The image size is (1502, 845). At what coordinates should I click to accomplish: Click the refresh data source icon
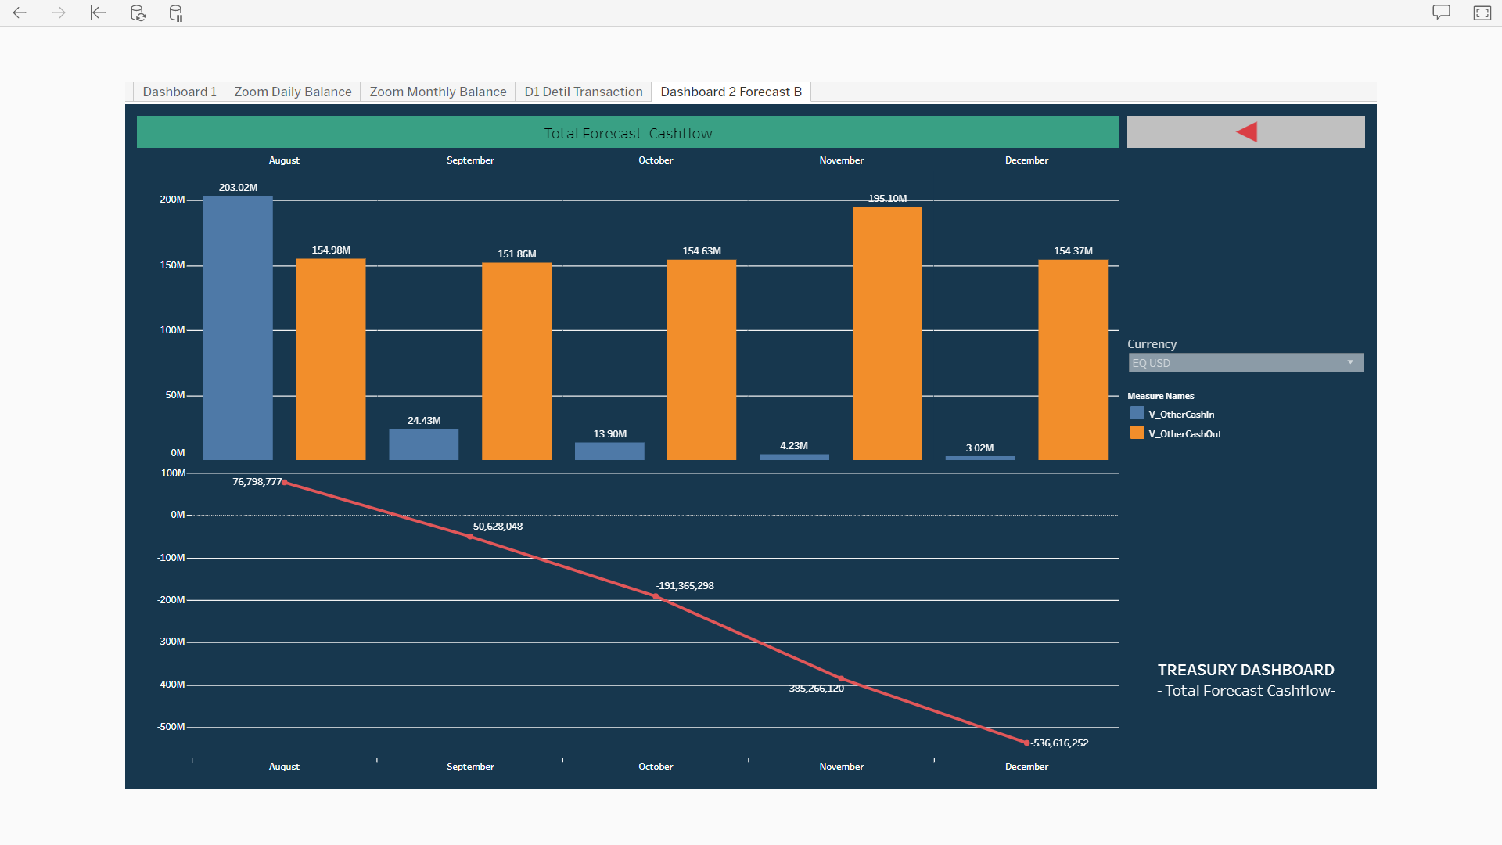(x=138, y=13)
